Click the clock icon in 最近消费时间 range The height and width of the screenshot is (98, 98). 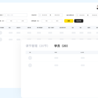tap(77, 15)
